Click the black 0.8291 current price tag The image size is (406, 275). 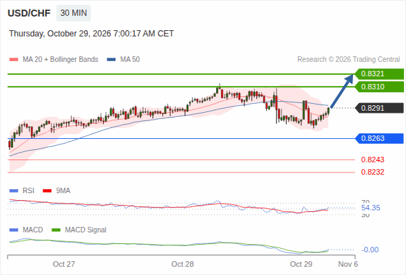[379, 108]
